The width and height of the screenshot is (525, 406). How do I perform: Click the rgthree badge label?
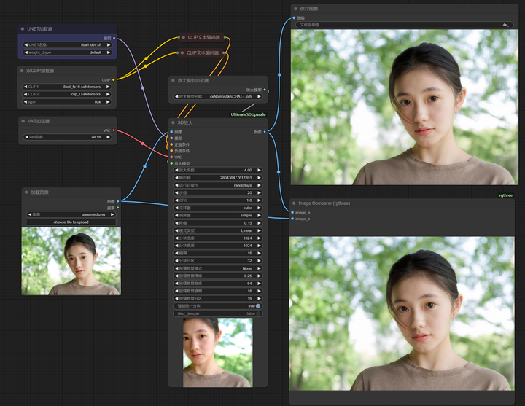506,195
